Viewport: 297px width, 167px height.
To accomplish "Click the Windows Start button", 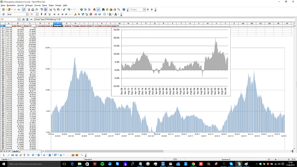I will (3, 164).
